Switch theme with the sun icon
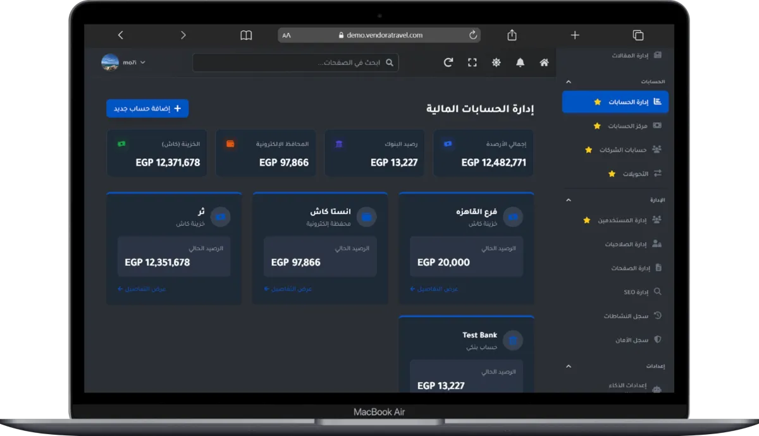 point(497,63)
